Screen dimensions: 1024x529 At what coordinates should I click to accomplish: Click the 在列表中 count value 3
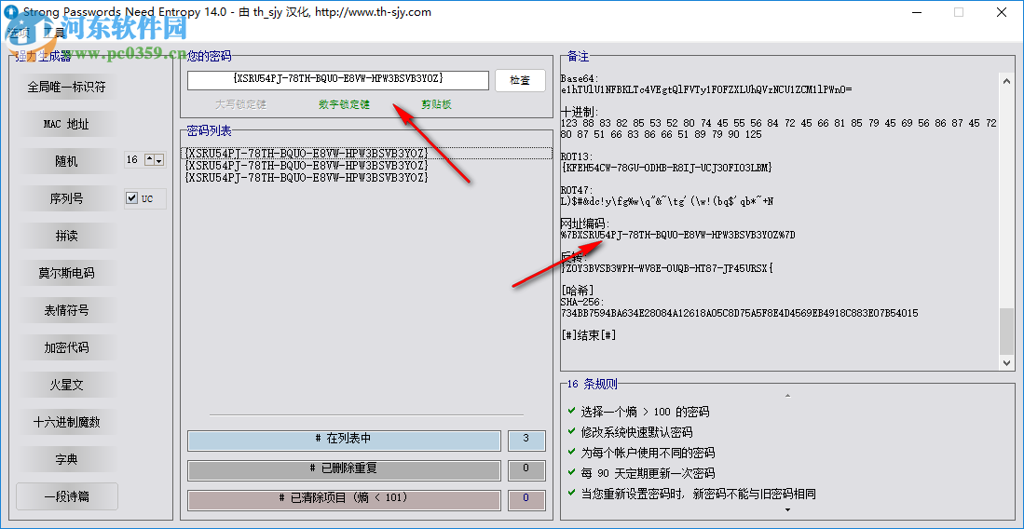tap(526, 441)
